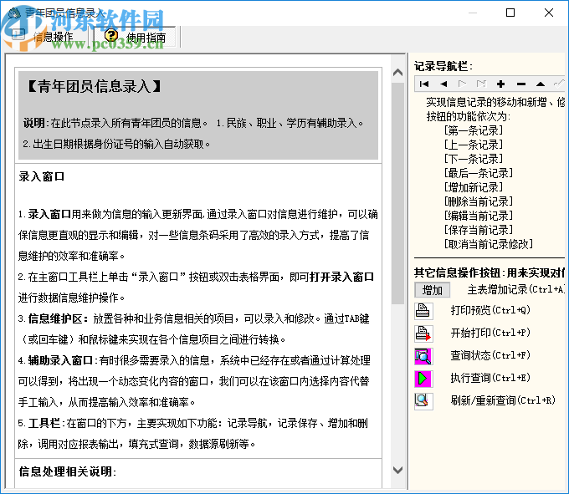569x494 pixels.
Task: Click the text 主表增加记录(Ctrl+A)
Action: point(516,289)
